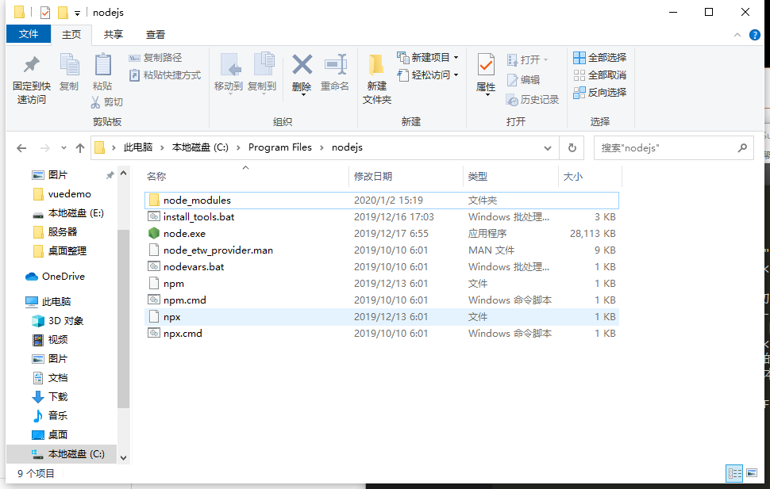The height and width of the screenshot is (489, 770).
Task: Expand the address bar history dropdown
Action: (x=548, y=147)
